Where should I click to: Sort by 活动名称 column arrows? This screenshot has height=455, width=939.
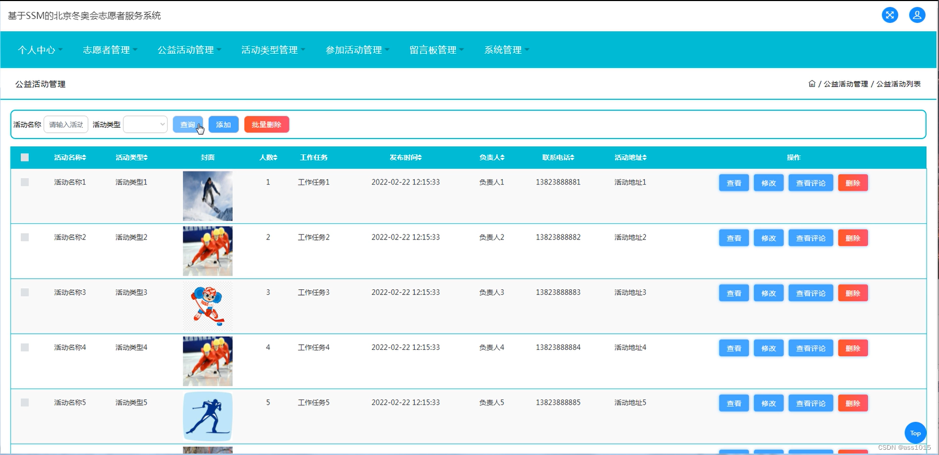[84, 157]
